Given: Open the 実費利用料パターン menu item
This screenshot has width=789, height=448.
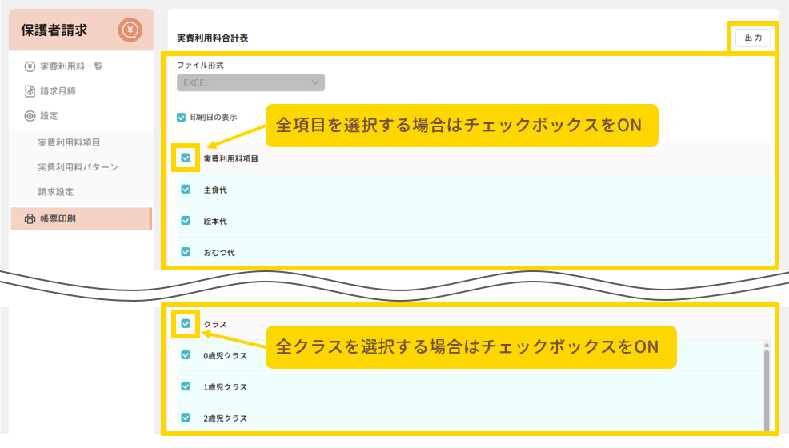Looking at the screenshot, I should click(78, 167).
